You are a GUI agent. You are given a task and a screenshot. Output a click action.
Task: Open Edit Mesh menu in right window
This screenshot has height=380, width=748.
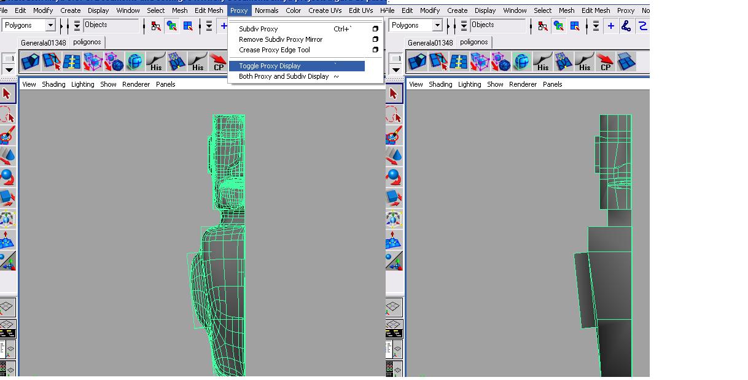pos(596,10)
